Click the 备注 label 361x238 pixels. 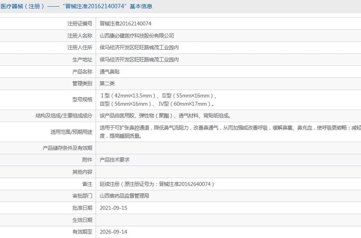point(87,184)
